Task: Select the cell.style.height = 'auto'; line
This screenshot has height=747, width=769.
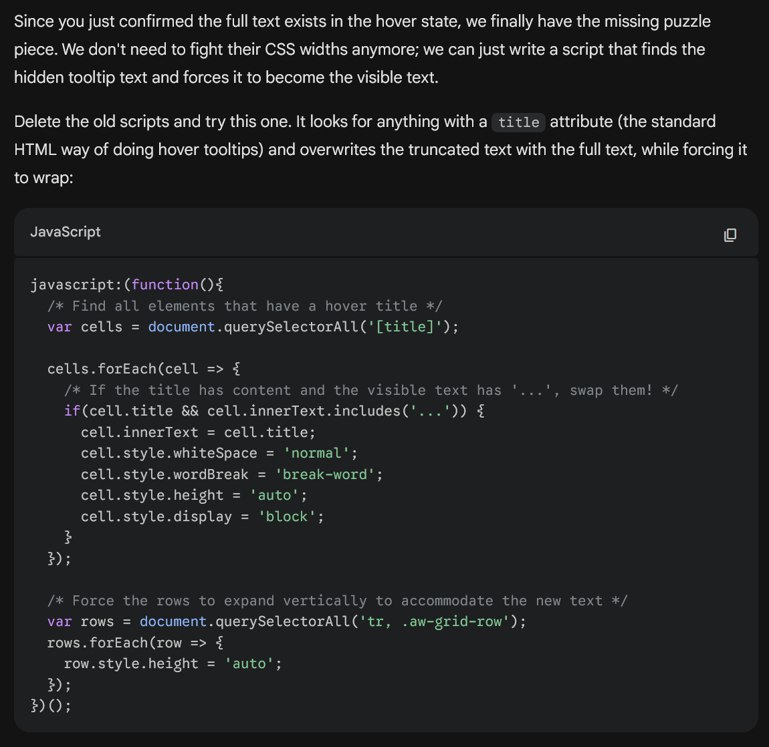Action: [193, 495]
